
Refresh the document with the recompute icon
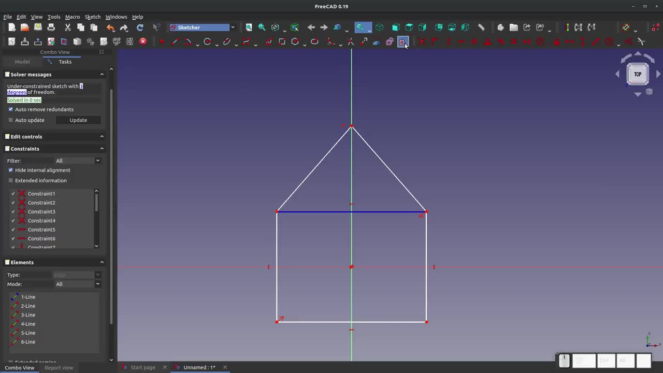coord(140,27)
